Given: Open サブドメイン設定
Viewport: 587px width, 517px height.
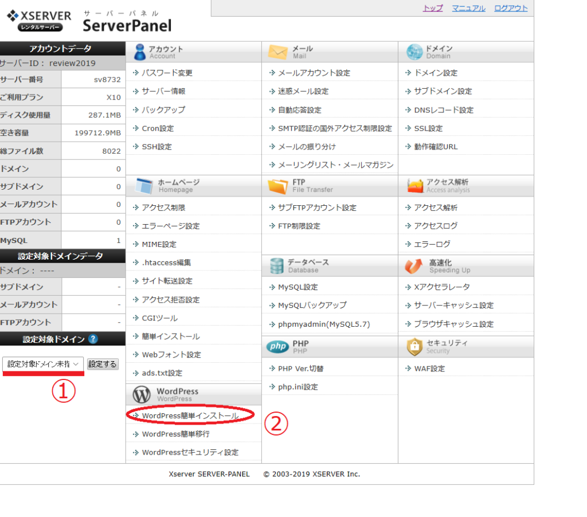Looking at the screenshot, I should pos(443,91).
